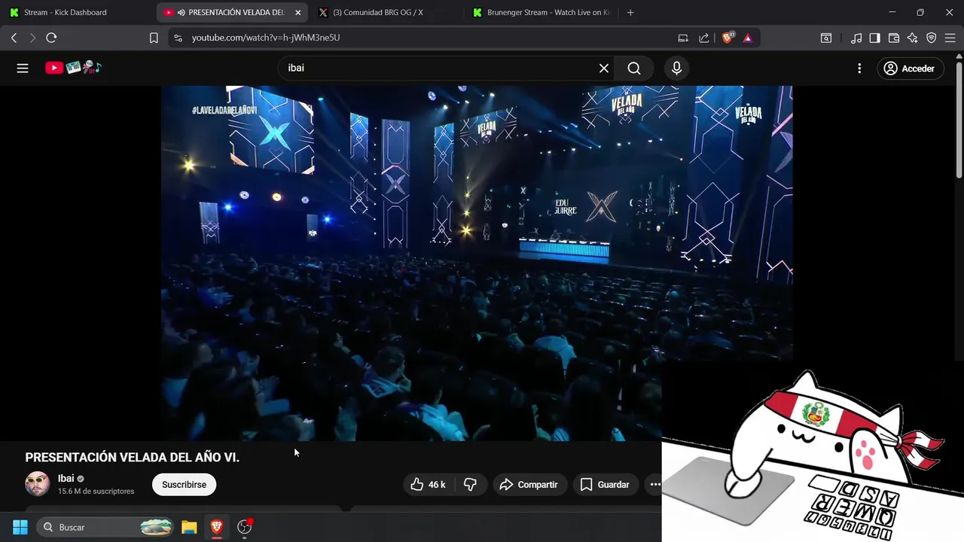The image size is (964, 542).
Task: Open the Ibai channel name link
Action: tap(66, 479)
